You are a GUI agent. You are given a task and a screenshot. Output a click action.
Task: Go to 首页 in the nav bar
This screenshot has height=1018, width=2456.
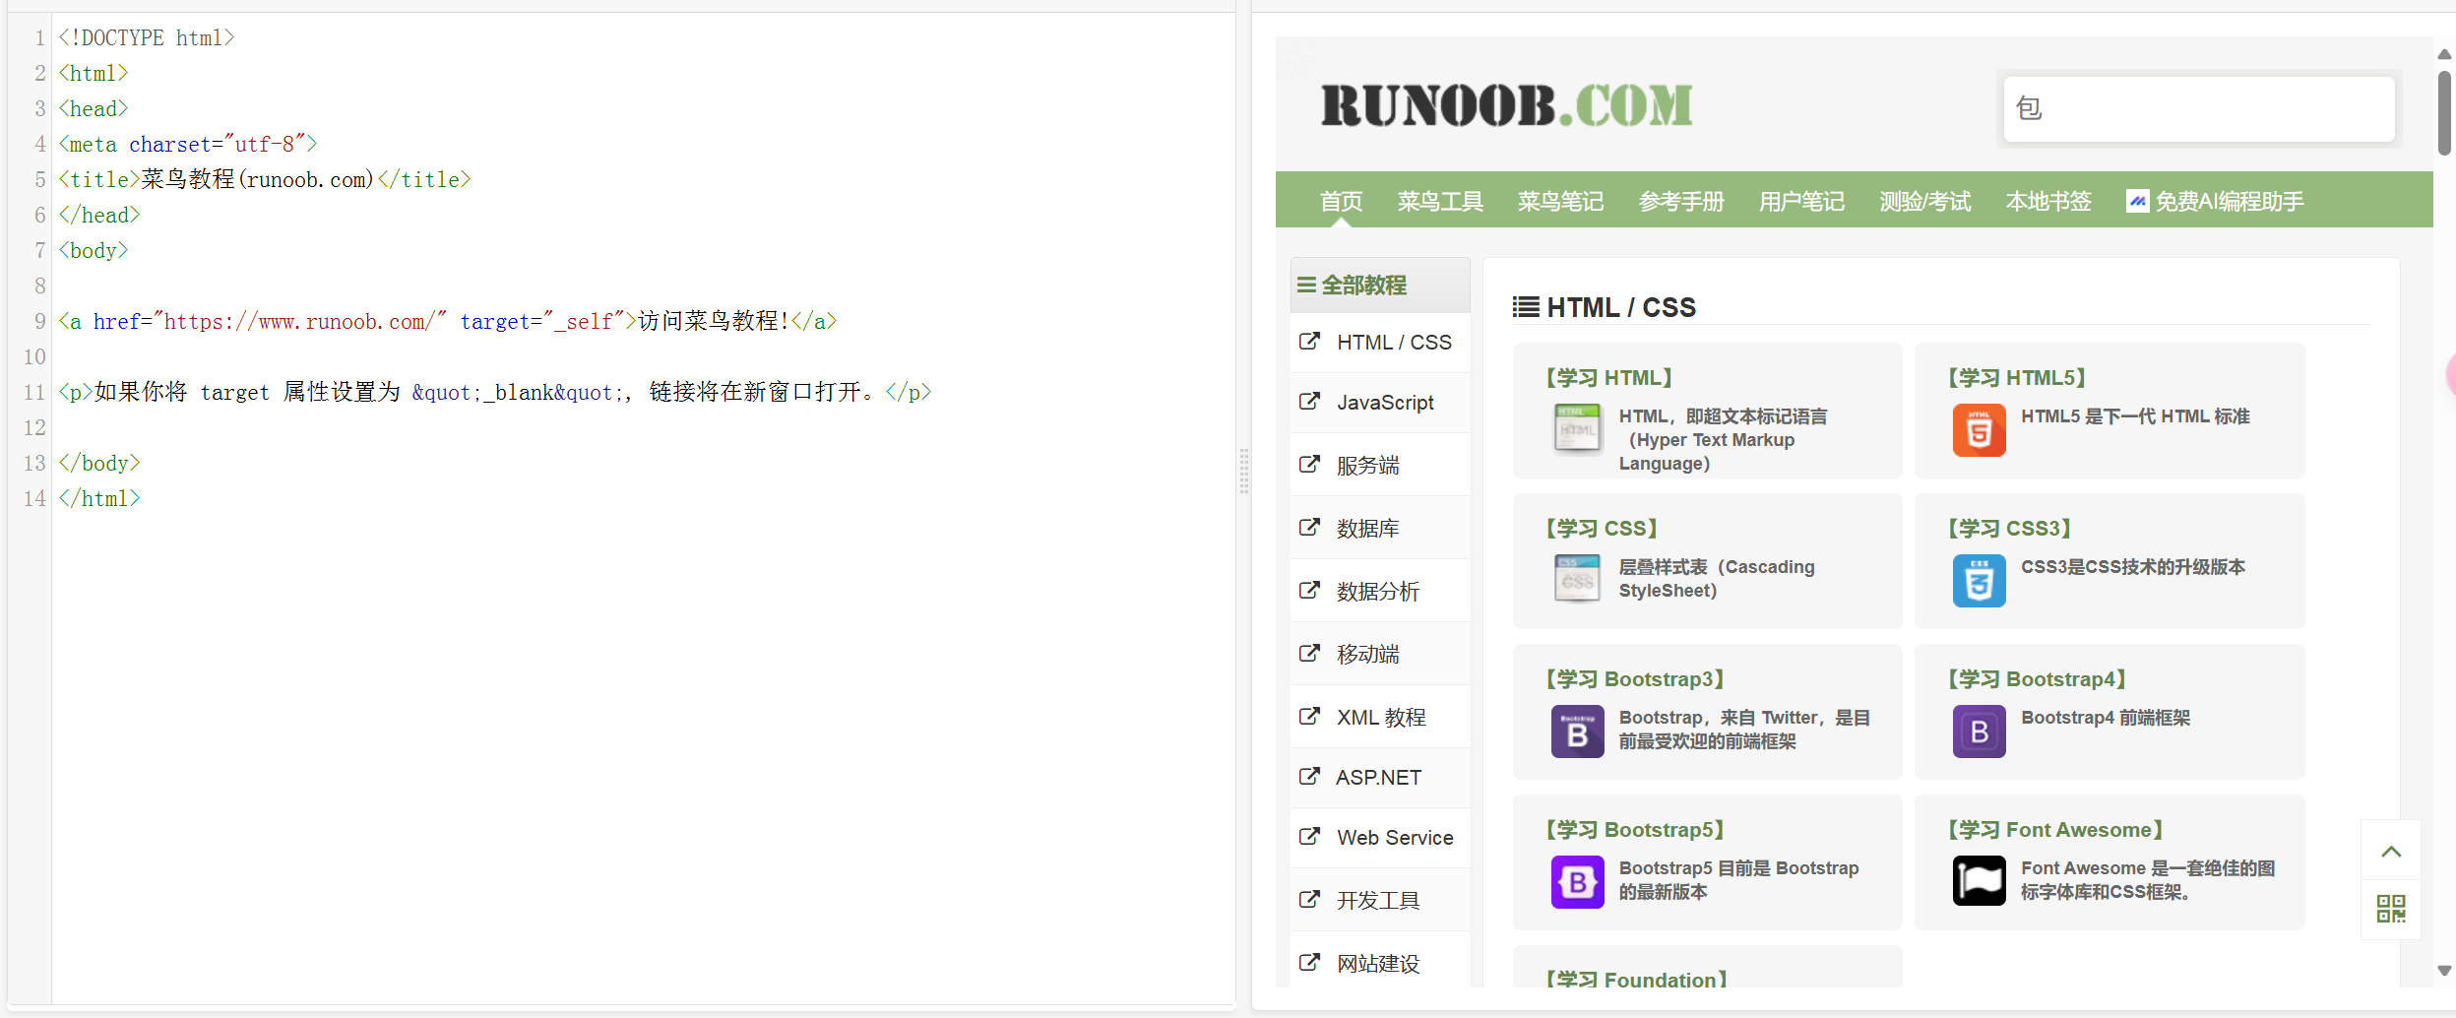[x=1341, y=201]
